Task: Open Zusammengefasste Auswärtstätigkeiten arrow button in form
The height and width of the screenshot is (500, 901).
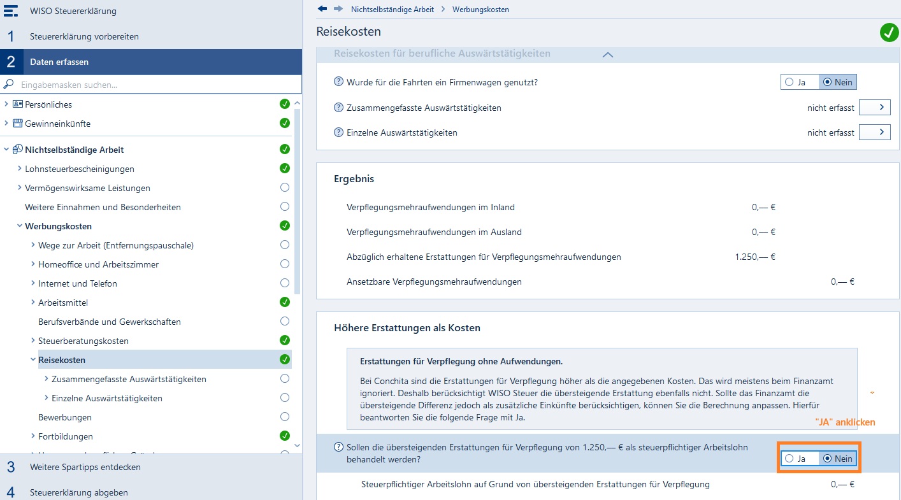Action: pos(874,108)
